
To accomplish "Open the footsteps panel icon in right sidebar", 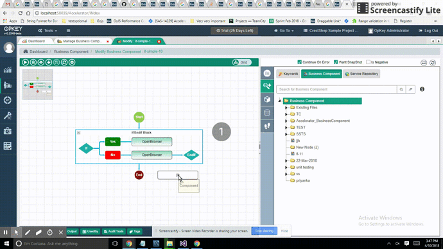I will pos(267,126).
